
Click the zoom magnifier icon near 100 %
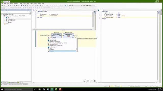tap(95, 81)
